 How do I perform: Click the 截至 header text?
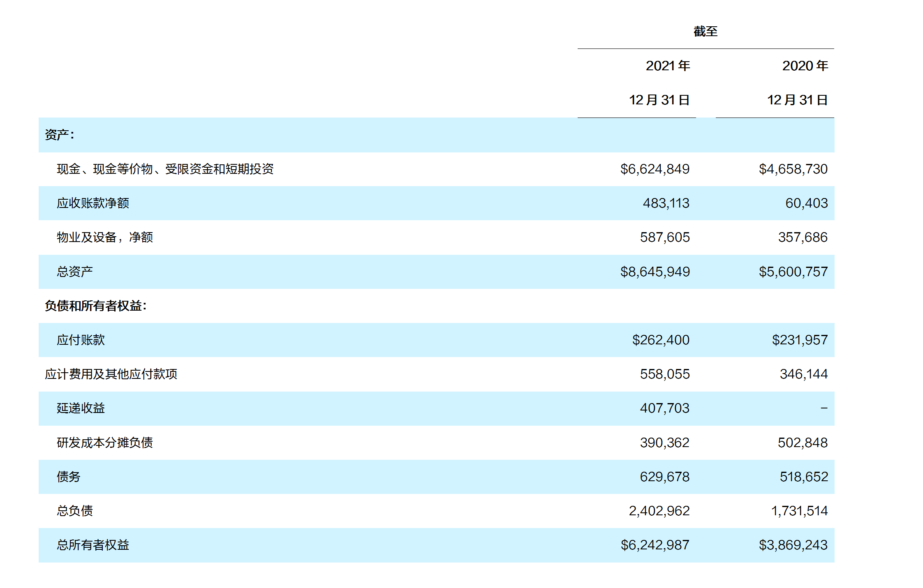(x=705, y=32)
